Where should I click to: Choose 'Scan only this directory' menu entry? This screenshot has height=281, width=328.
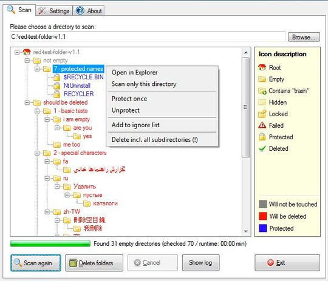tap(162, 84)
